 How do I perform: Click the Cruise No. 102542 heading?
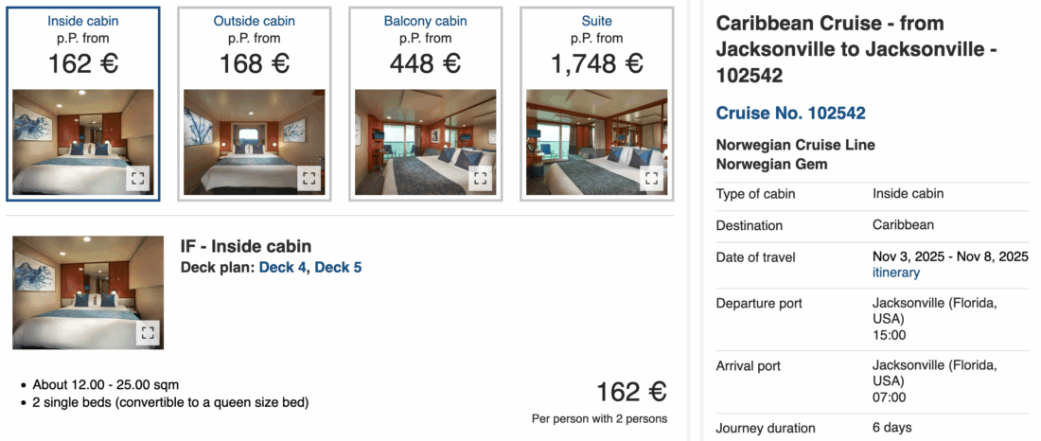(790, 114)
